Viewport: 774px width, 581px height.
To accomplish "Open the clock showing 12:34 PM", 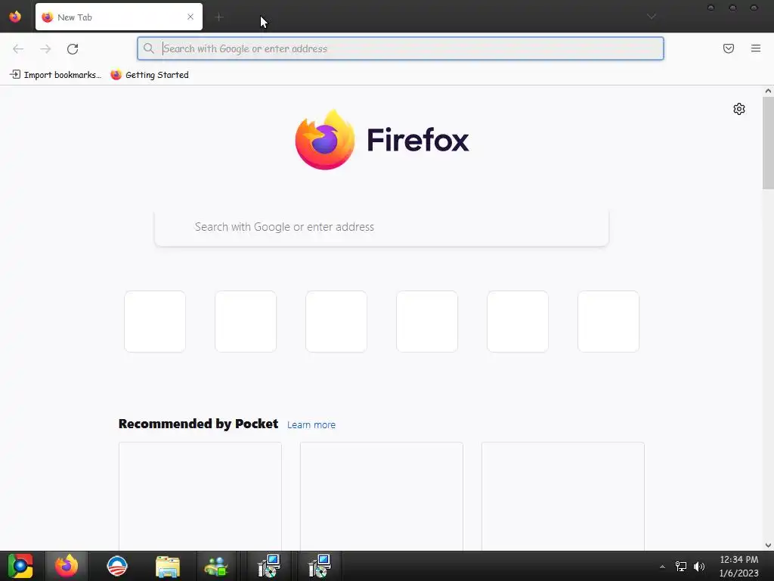I will pos(739,566).
